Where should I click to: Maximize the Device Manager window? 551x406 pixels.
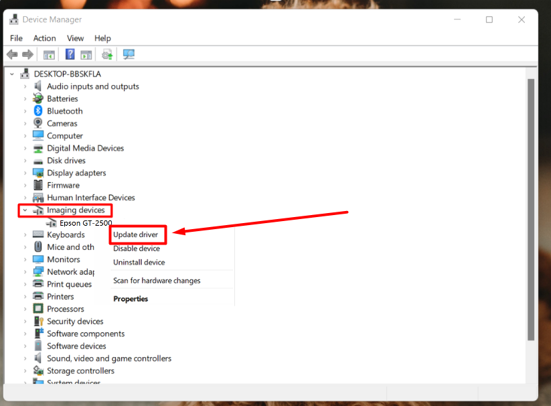tap(489, 19)
